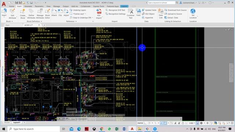The image size is (235, 132).
Task: Click the Extract Data tool
Action: tap(171, 18)
